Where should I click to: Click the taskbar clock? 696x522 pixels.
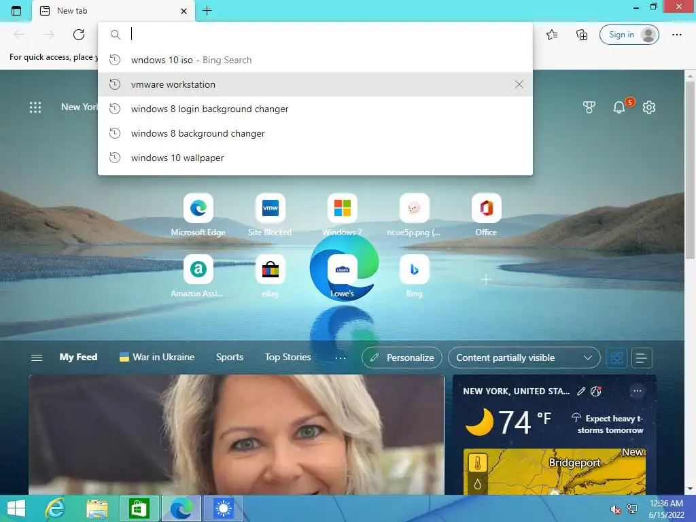tap(666, 509)
